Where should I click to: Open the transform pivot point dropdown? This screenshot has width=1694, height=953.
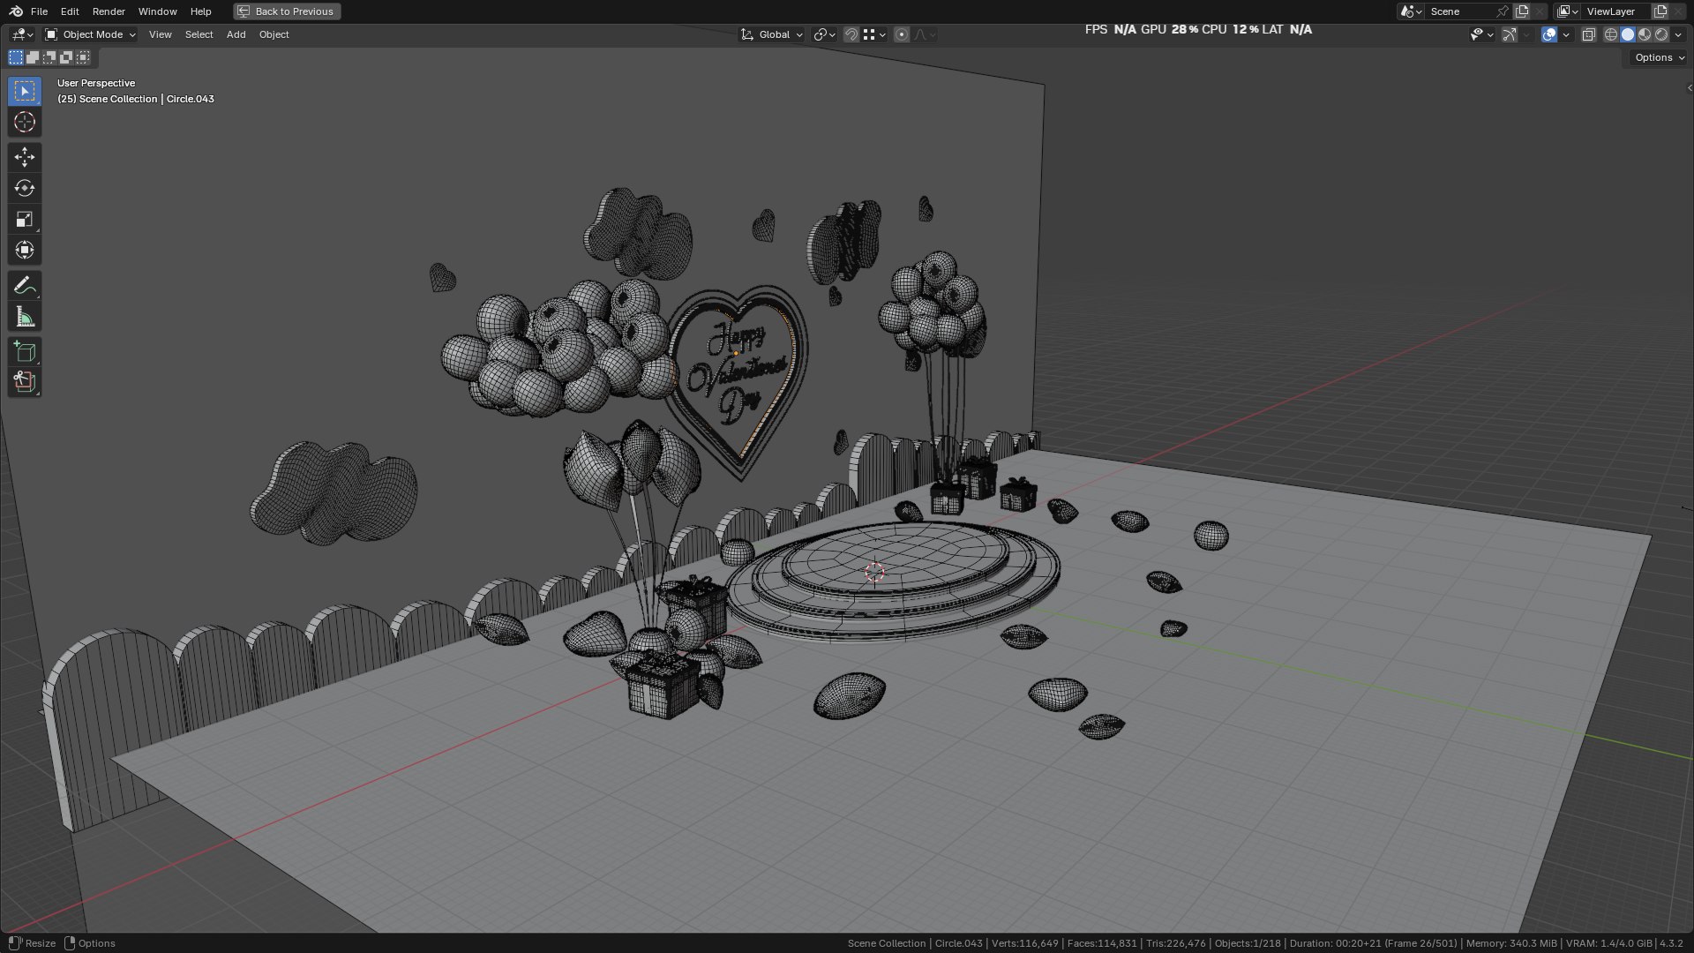(x=824, y=34)
